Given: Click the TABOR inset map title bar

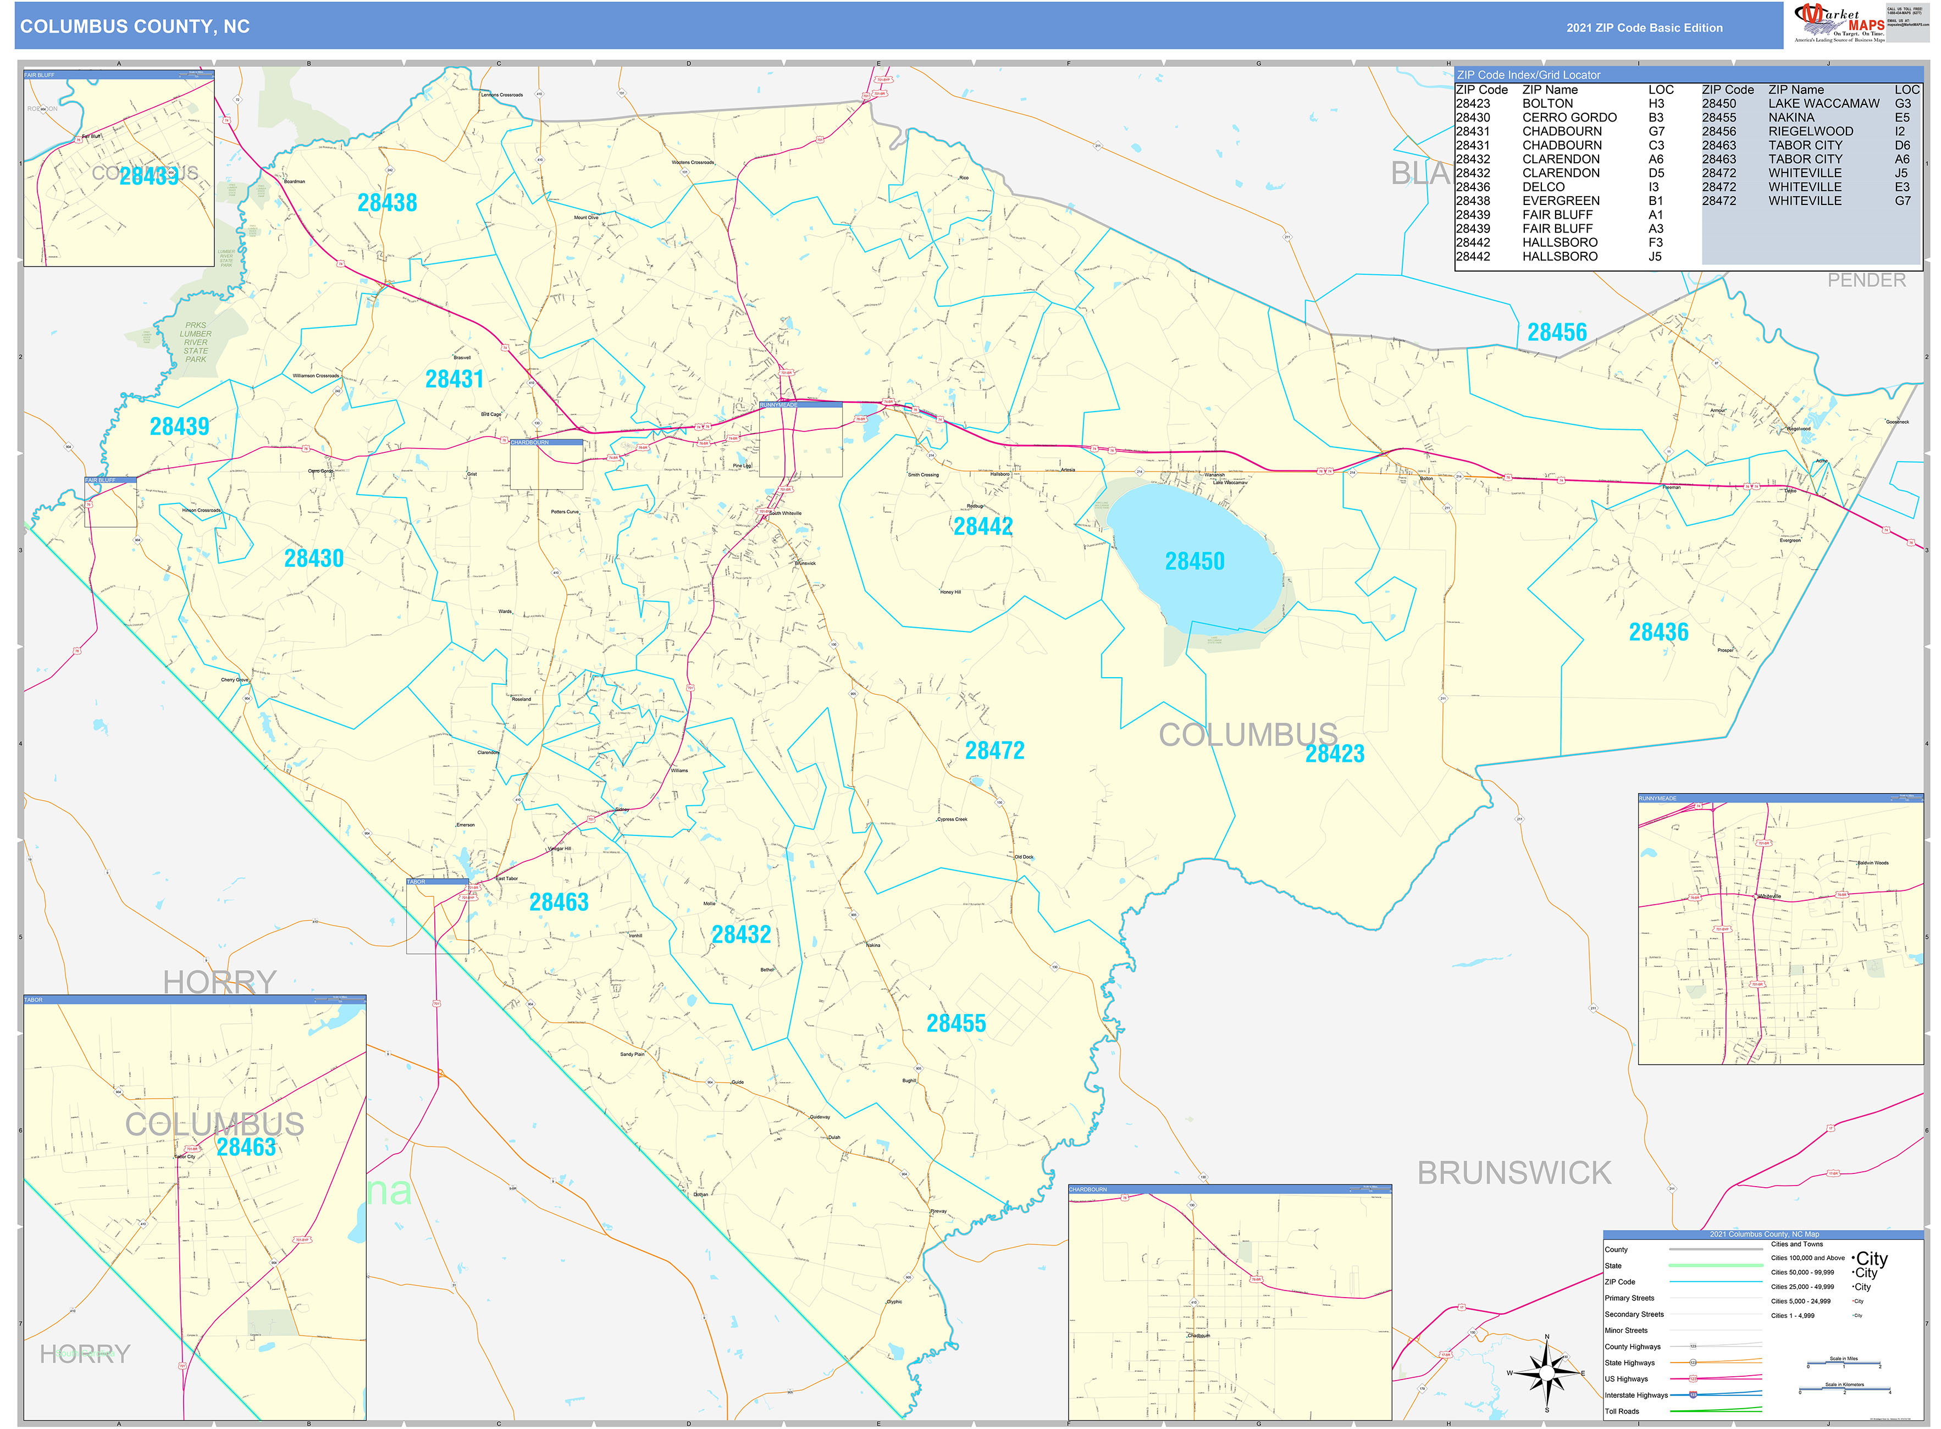Looking at the screenshot, I should [195, 1000].
